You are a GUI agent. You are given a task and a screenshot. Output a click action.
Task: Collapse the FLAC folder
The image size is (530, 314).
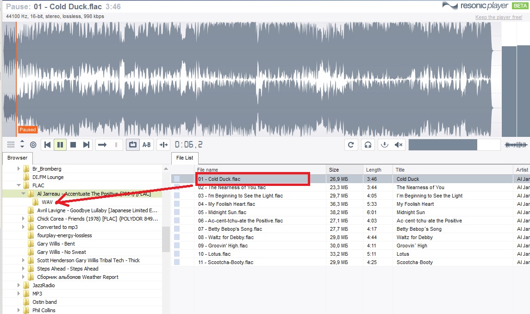19,185
